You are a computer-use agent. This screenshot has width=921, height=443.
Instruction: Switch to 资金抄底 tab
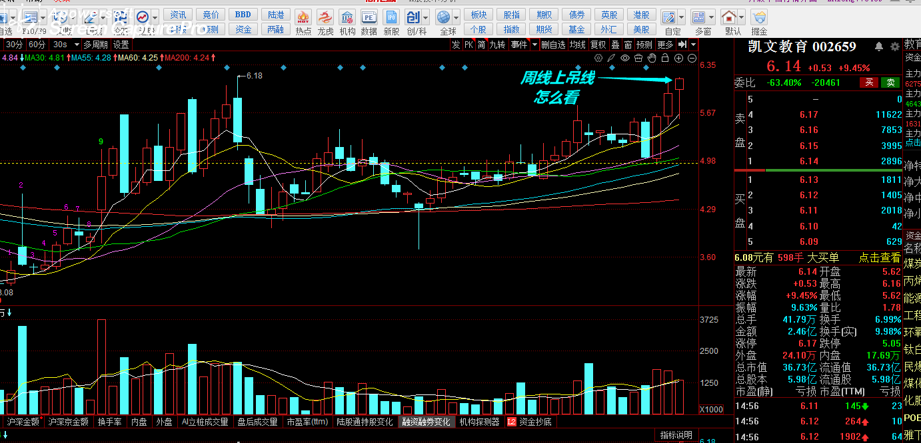click(530, 422)
